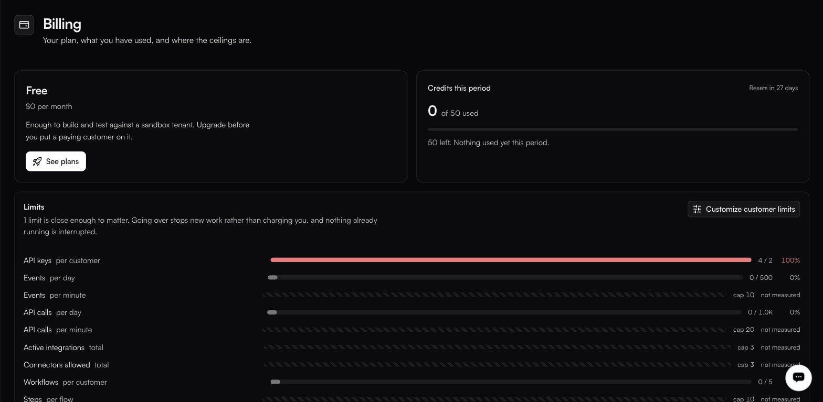Click the '4 / 2' usage value

tap(765, 260)
